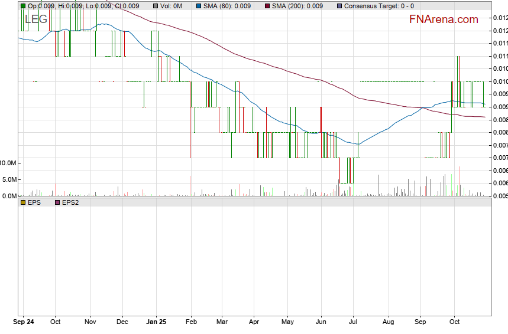Click the 'Vol: 0M' legend text

point(172,6)
